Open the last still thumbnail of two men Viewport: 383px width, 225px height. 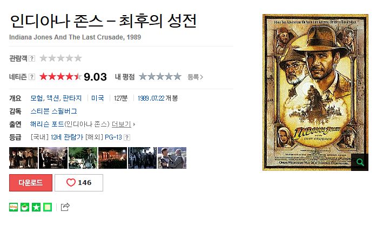(x=172, y=158)
